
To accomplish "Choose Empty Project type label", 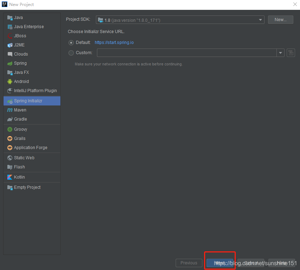I will [x=27, y=187].
